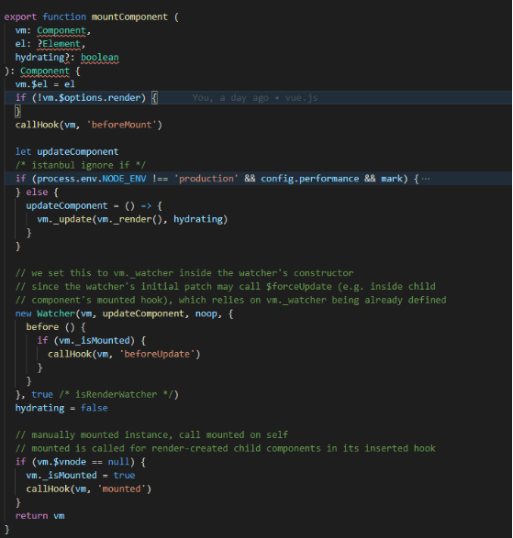Click the '?Element' type annotation
Viewport: 513px width, 538px height.
[x=59, y=44]
